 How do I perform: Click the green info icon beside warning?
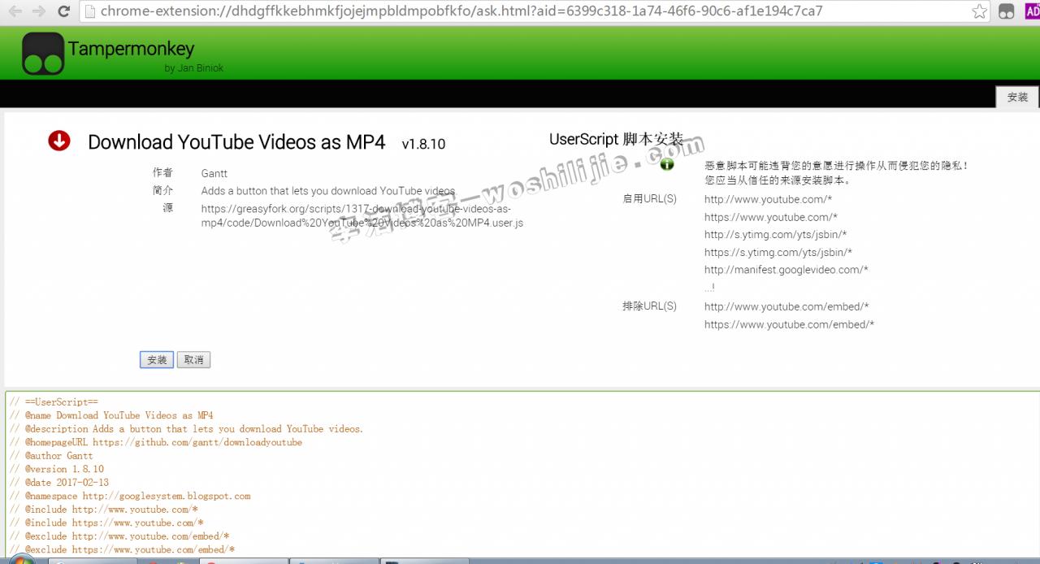point(667,164)
